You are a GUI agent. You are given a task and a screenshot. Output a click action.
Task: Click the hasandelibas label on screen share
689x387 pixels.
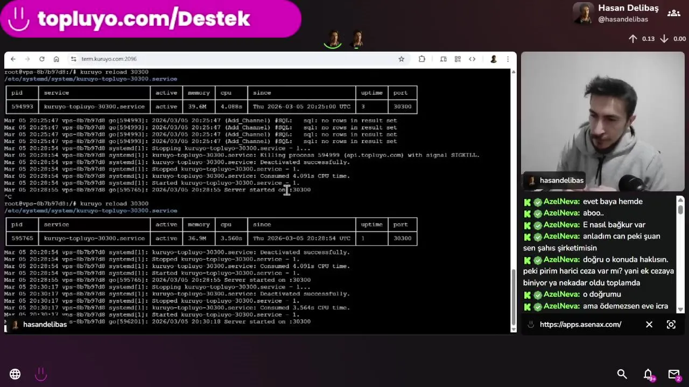click(38, 325)
